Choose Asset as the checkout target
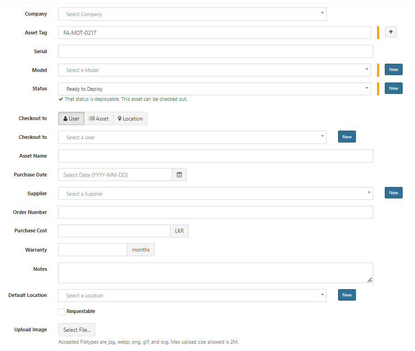 tap(98, 119)
